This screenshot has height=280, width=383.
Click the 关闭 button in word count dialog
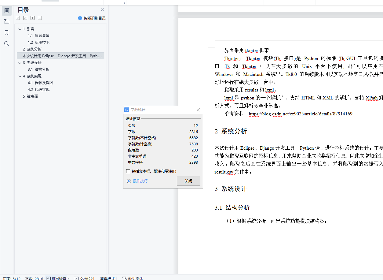pos(188,181)
